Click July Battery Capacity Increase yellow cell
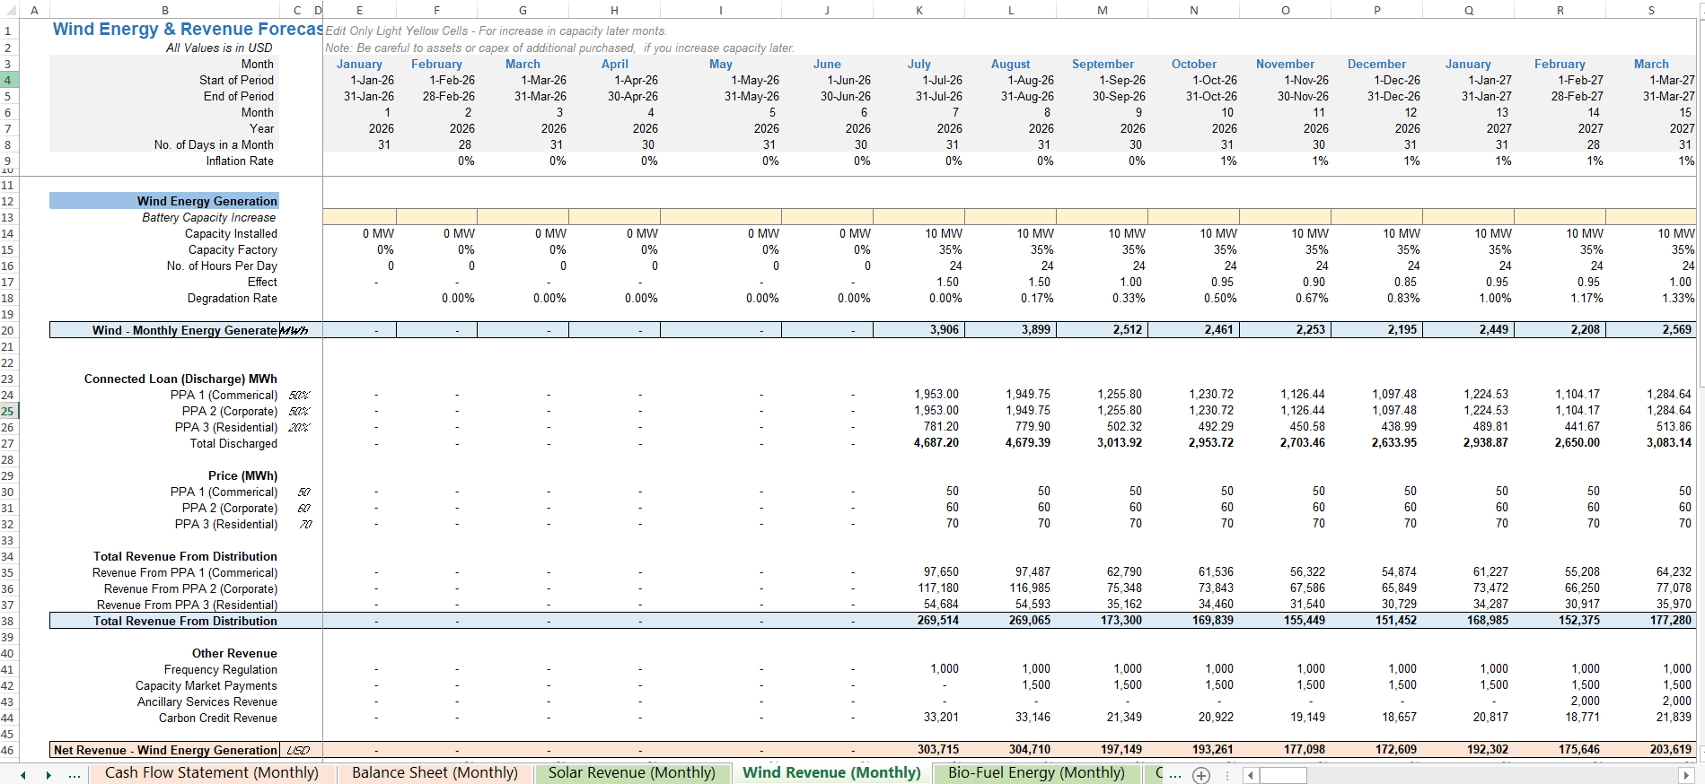The image size is (1705, 784). coord(918,217)
